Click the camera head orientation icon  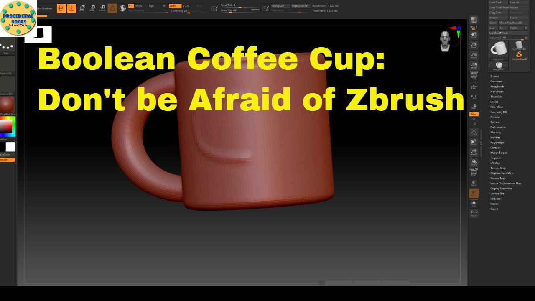(445, 41)
